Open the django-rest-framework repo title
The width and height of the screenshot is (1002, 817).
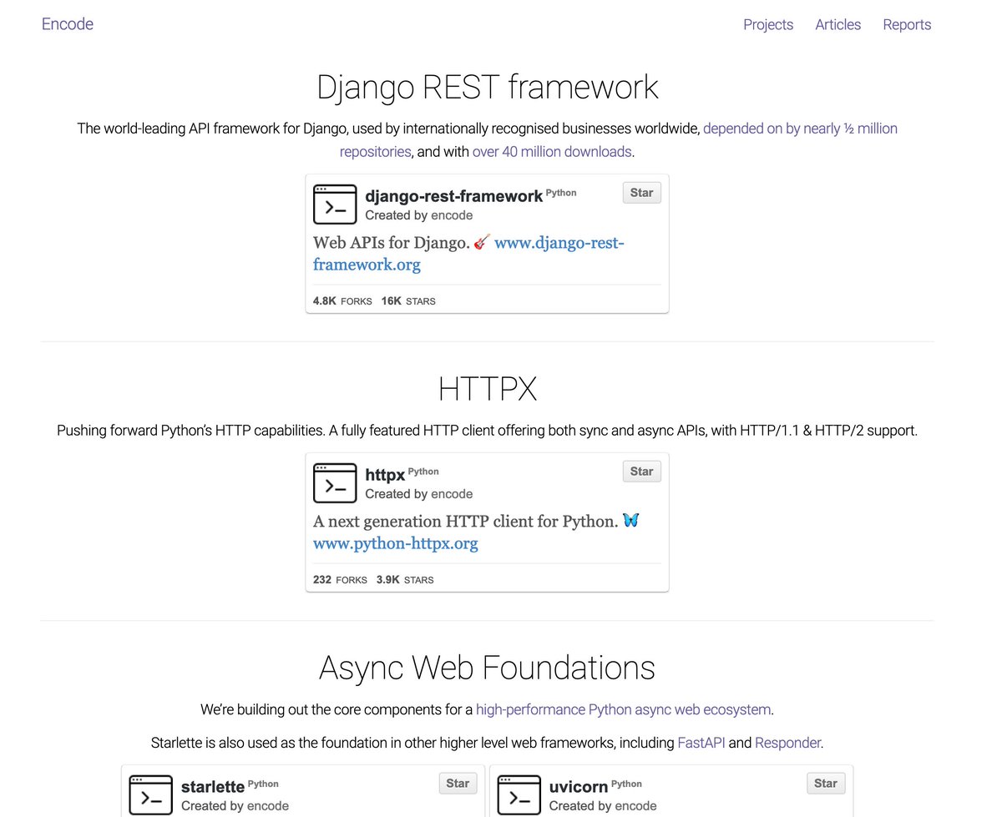[x=453, y=197]
